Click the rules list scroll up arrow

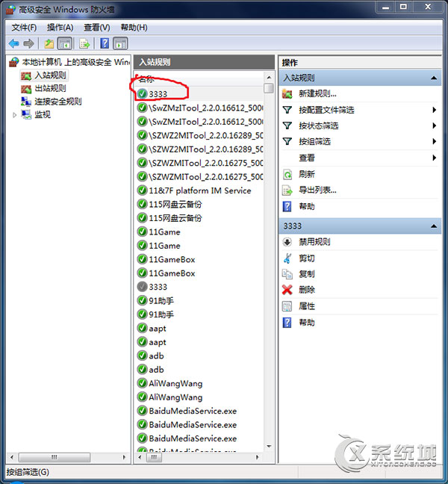(x=269, y=77)
